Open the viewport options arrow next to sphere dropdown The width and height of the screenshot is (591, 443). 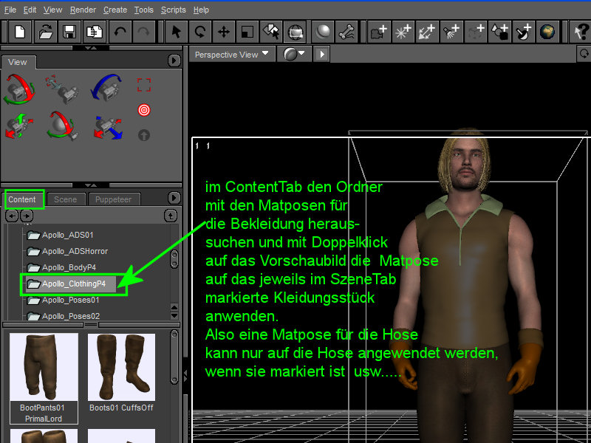coord(322,55)
